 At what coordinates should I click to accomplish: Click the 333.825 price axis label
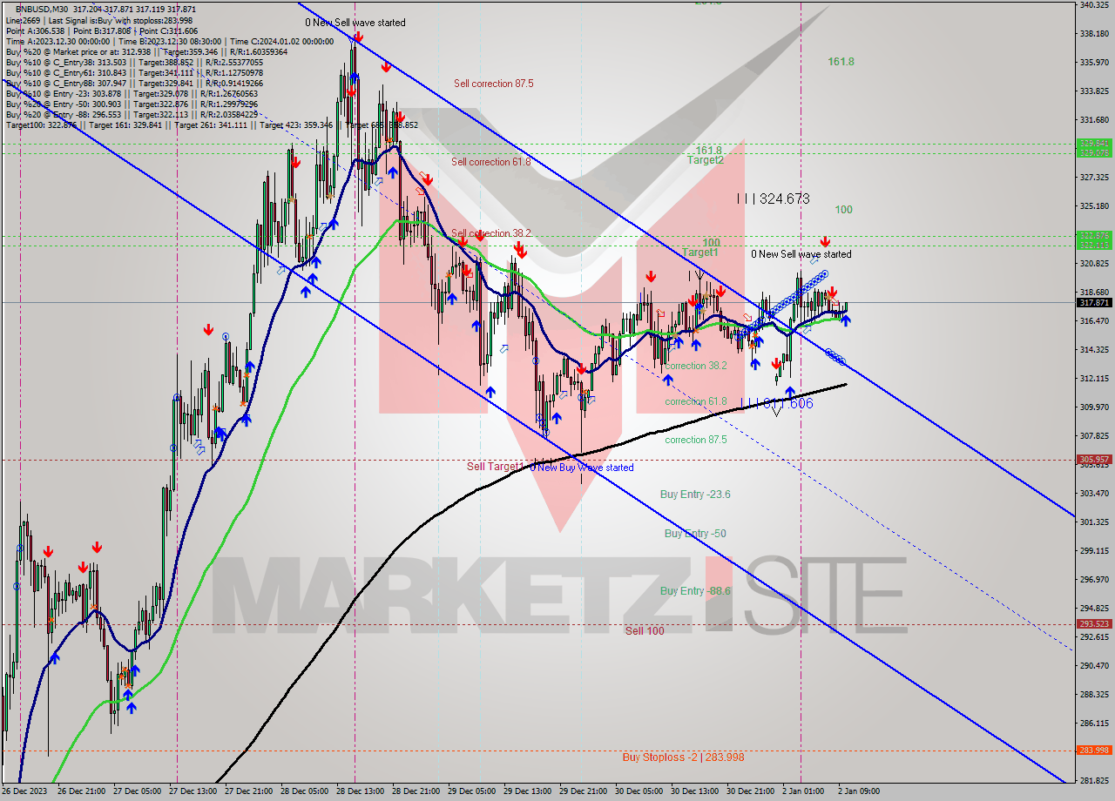pos(1094,91)
